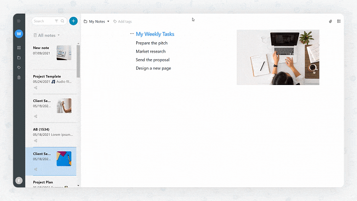Select the highlighted Client Se... note 05/18
The height and width of the screenshot is (201, 357).
tap(51, 161)
